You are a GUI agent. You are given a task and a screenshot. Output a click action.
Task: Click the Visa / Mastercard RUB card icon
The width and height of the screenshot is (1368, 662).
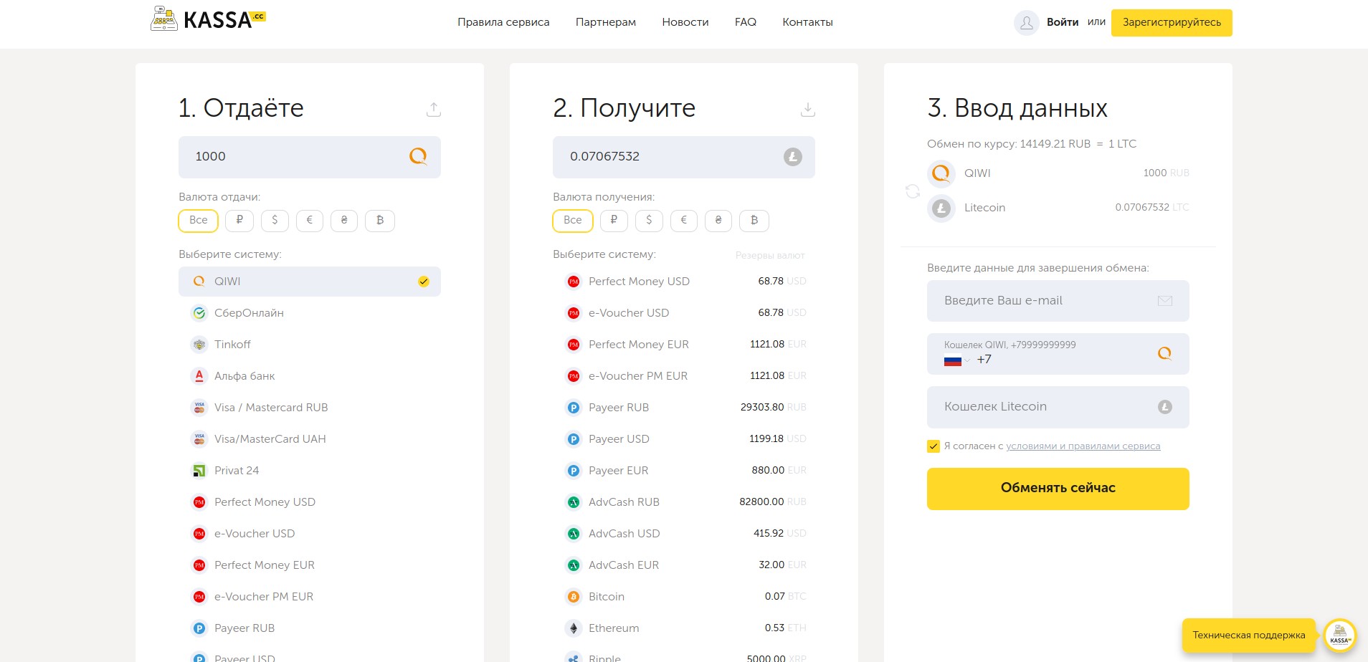[x=199, y=408]
